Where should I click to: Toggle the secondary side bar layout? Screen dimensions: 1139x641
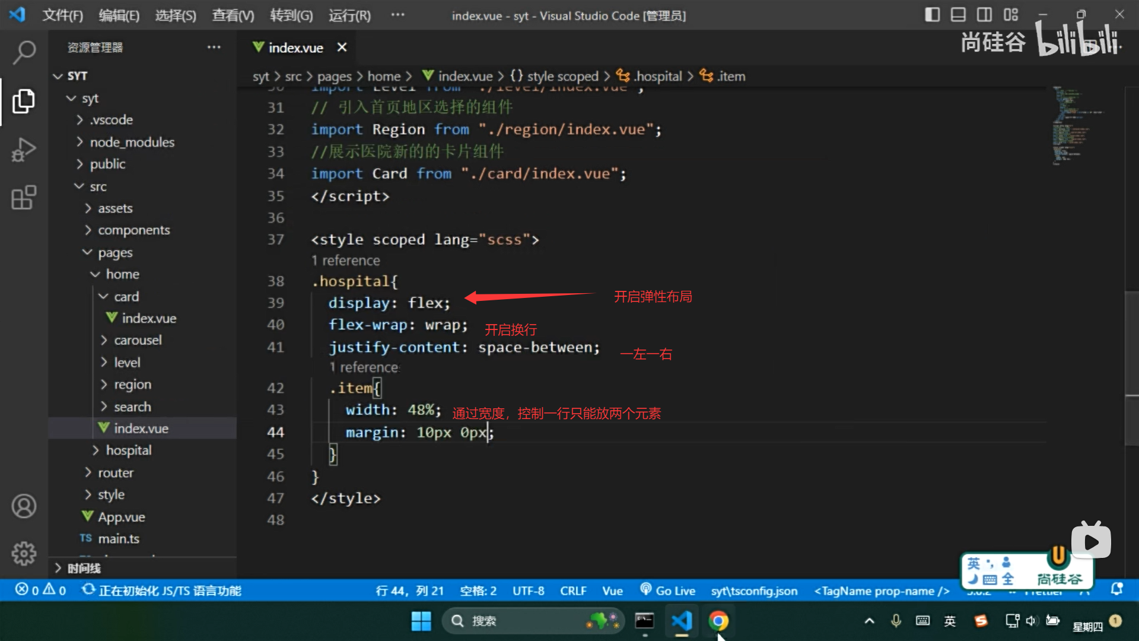(x=984, y=15)
